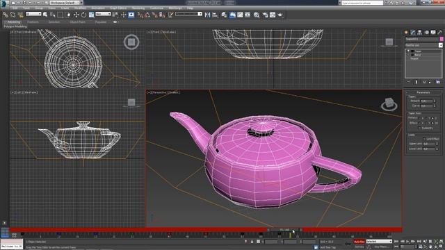Open the Create command panel tab

[x=406, y=33]
